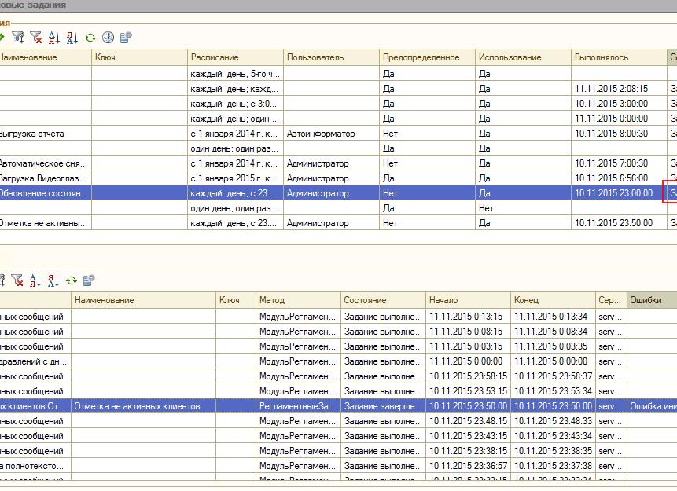677x491 pixels.
Task: Click end time 11.11.2015 0:13:34
Action: point(553,317)
